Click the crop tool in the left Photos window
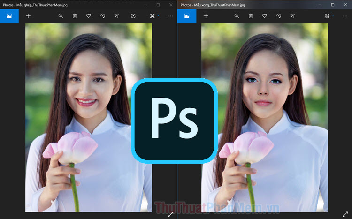The image size is (352, 219). (116, 16)
